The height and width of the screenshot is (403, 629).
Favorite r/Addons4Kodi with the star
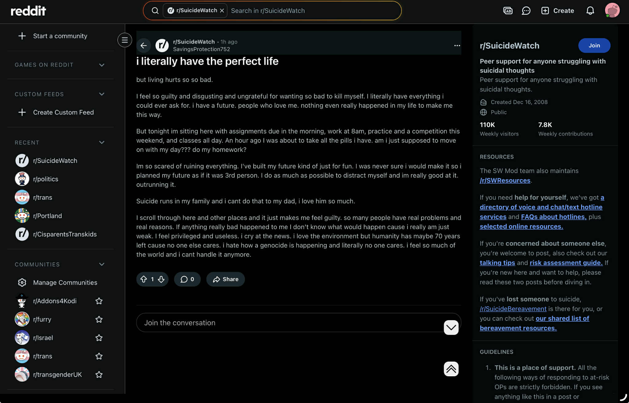click(x=99, y=301)
